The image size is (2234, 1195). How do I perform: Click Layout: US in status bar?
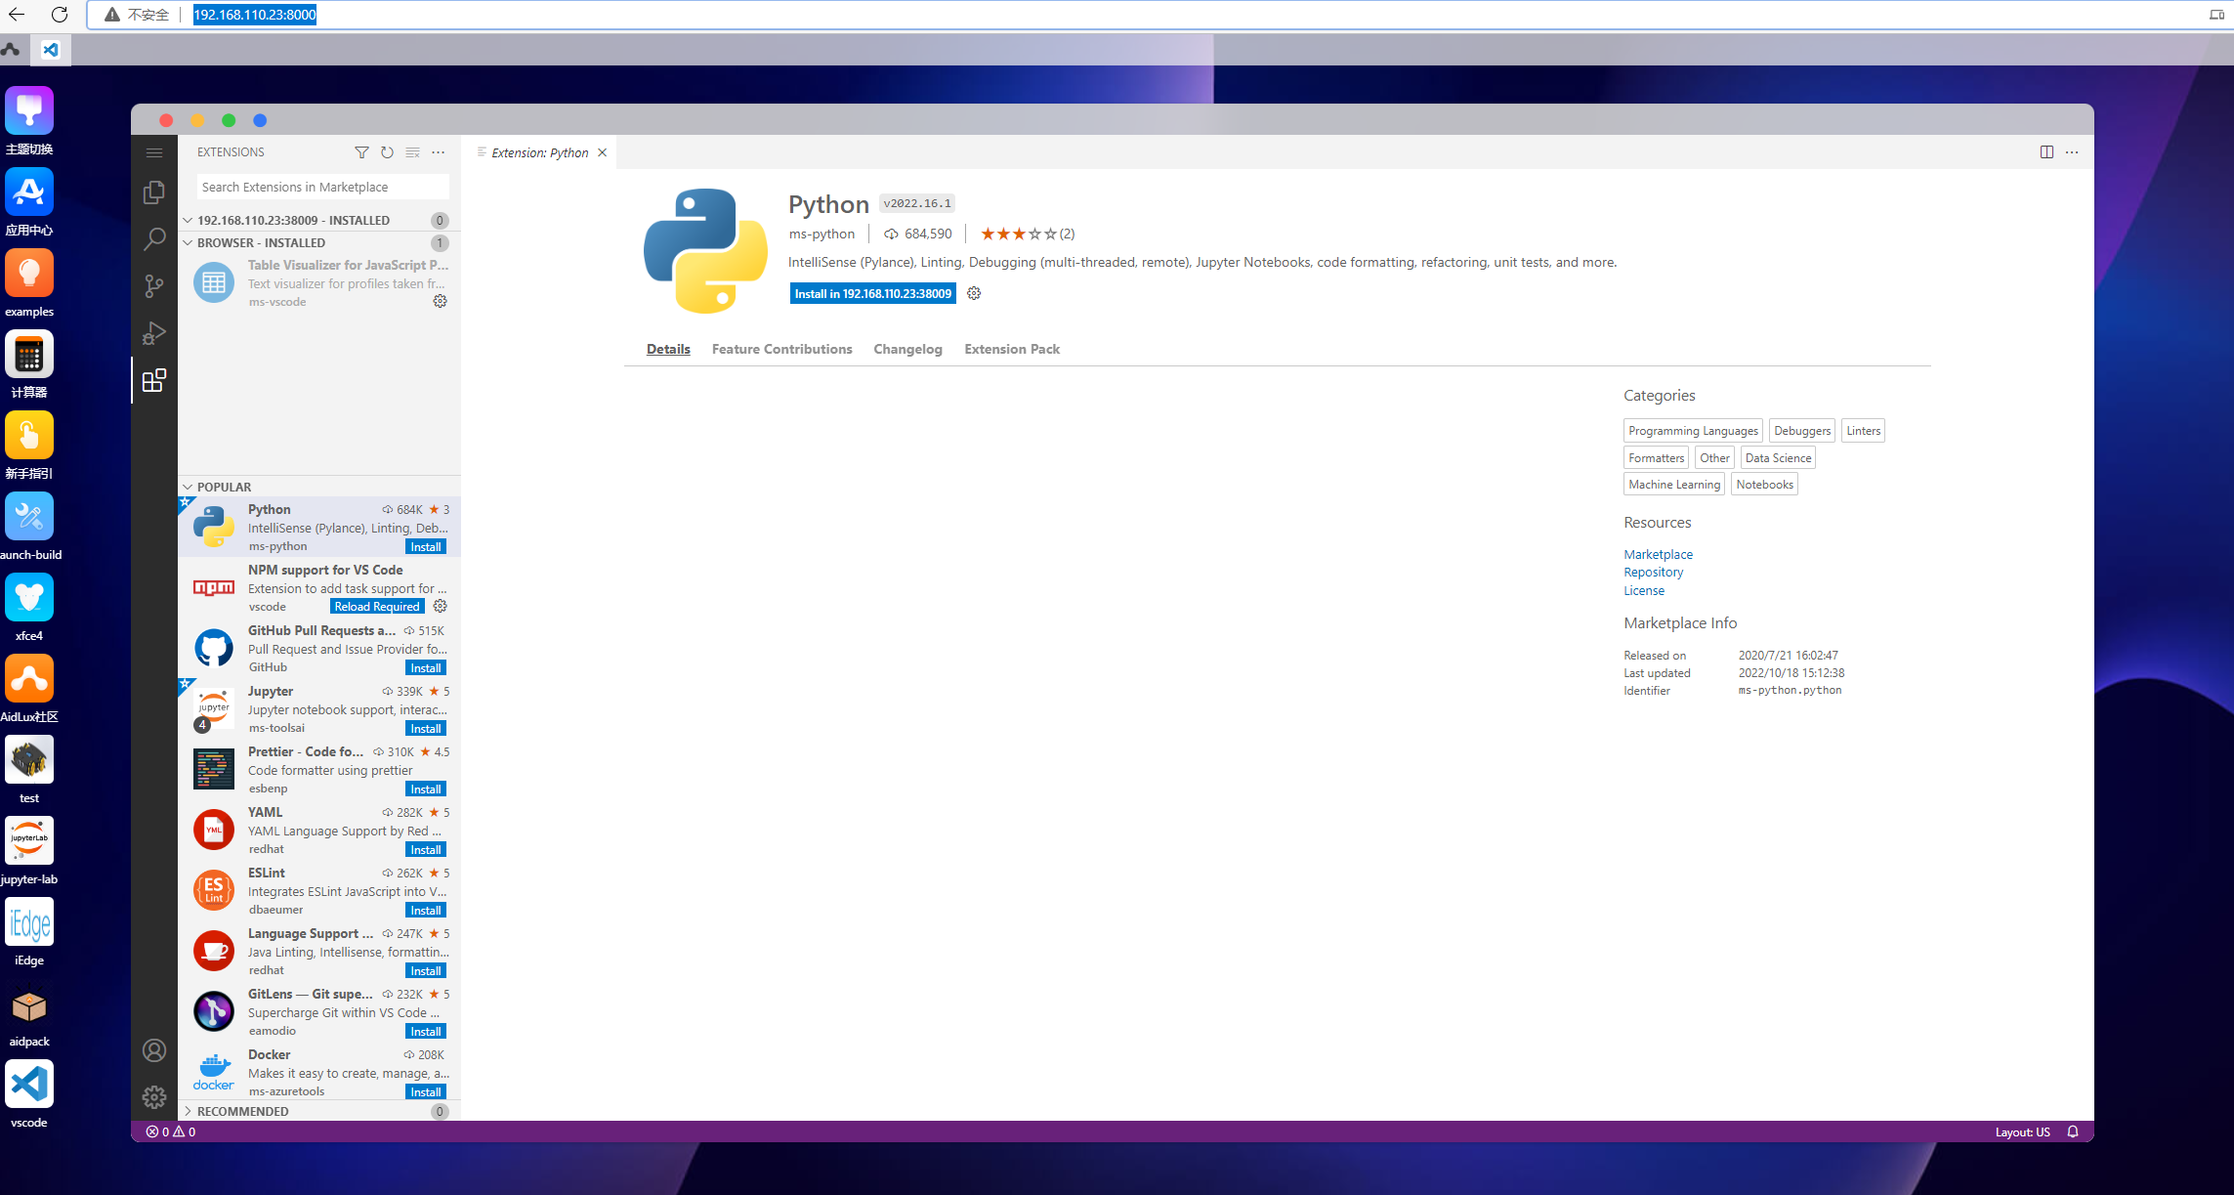click(x=2022, y=1131)
